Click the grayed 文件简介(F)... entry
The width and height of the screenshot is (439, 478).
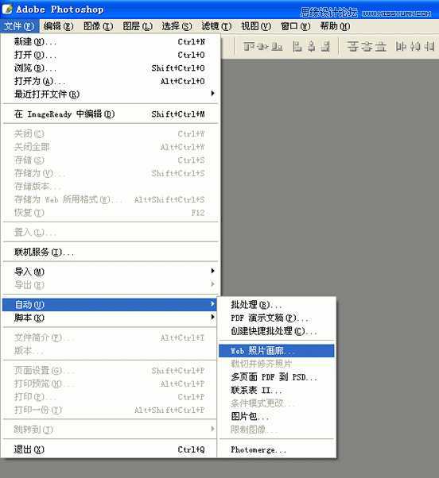[109, 337]
